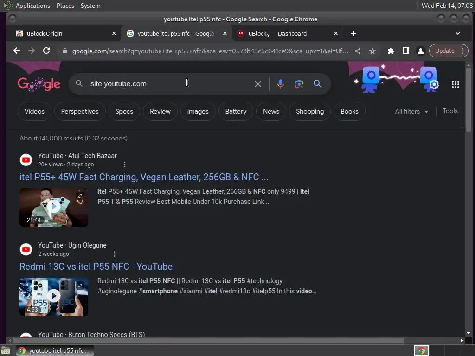Filter results by Perspectives

[x=80, y=111]
